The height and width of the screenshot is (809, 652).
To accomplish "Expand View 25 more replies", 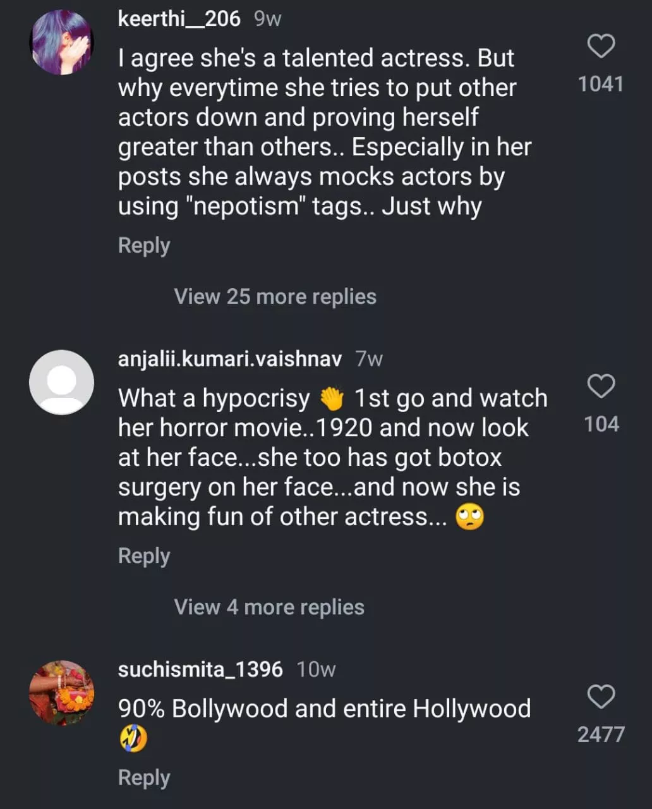I will coord(275,296).
